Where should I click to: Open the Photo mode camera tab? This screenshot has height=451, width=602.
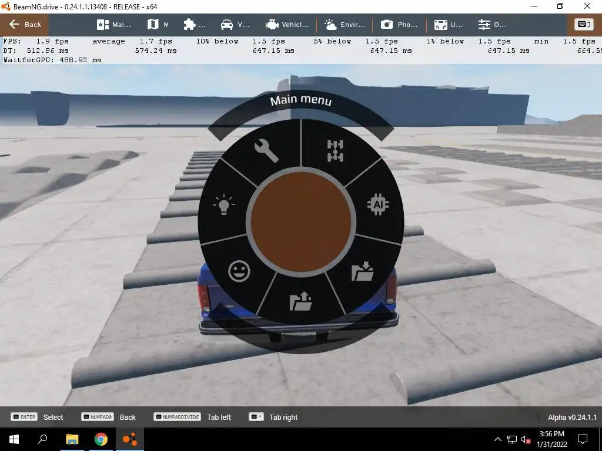point(399,25)
